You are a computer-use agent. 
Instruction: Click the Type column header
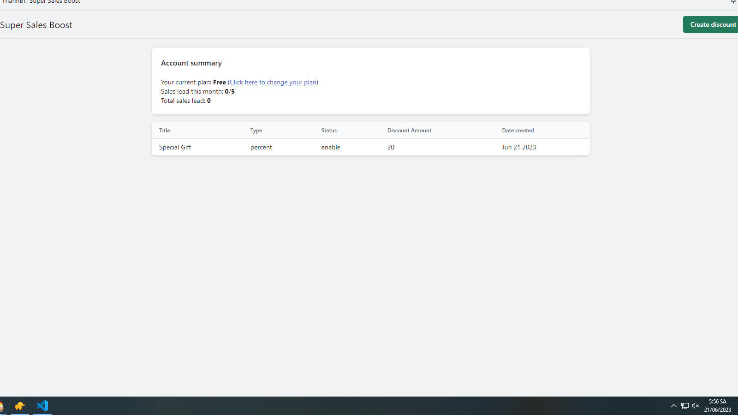[256, 130]
